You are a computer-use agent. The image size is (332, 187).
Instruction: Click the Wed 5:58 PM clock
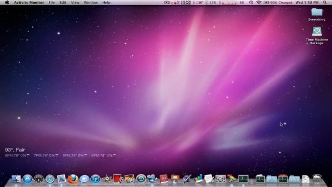307,3
